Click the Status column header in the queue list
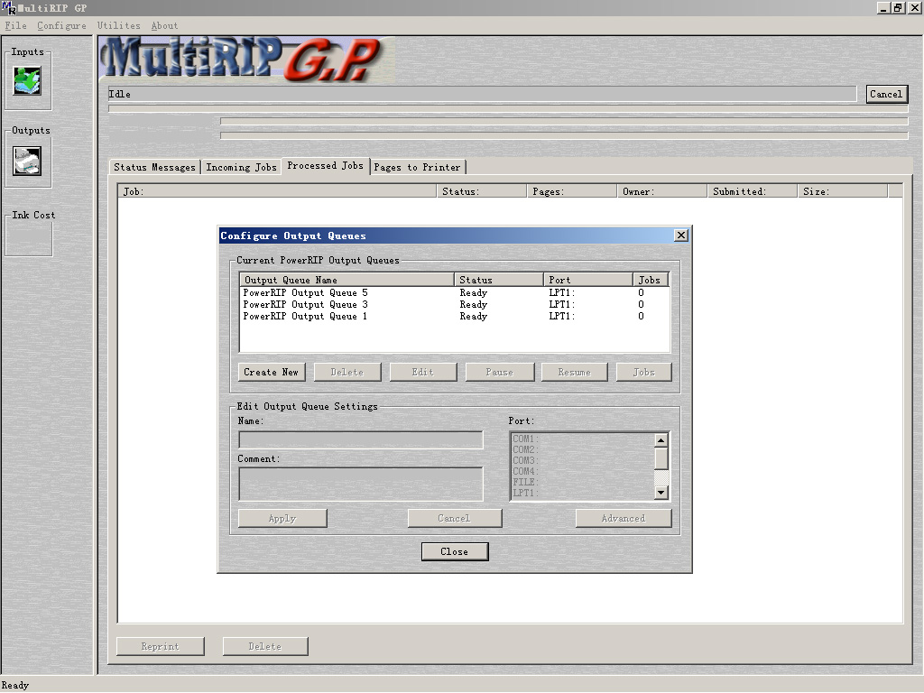This screenshot has width=924, height=693. tap(498, 280)
